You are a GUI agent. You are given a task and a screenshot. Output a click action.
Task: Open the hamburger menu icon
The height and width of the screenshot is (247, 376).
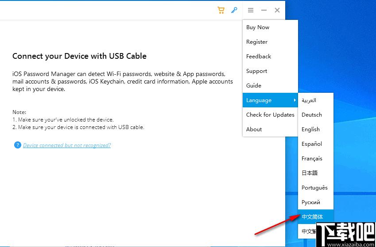(x=251, y=10)
